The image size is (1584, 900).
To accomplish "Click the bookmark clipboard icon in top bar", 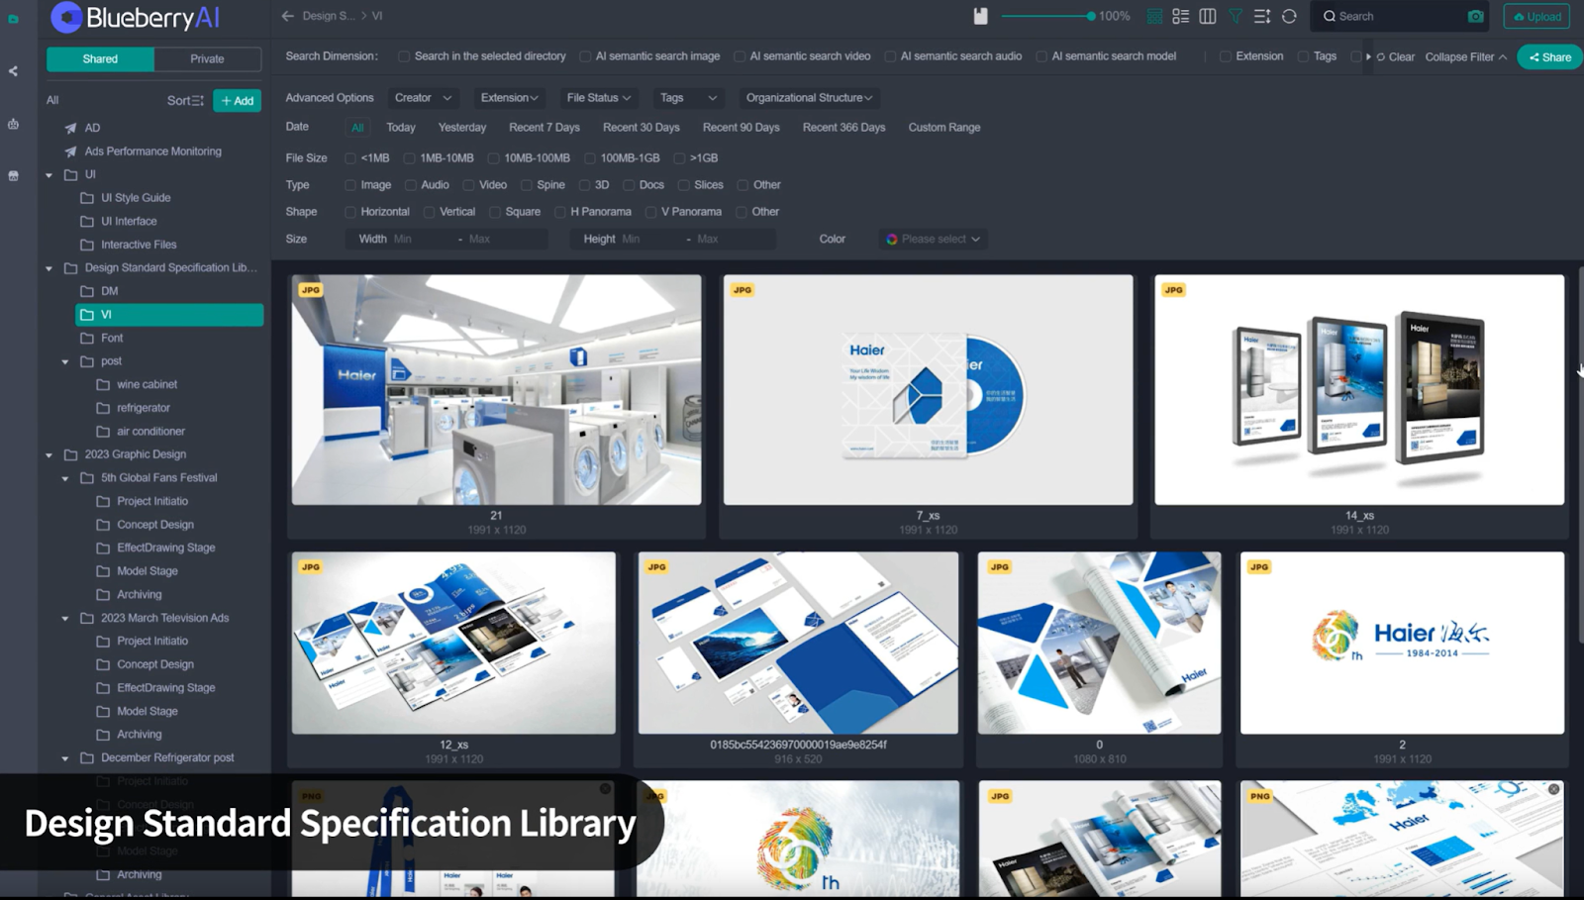I will click(x=980, y=16).
